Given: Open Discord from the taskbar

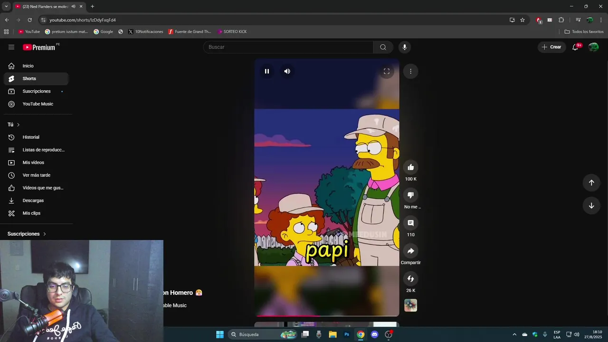Looking at the screenshot, I should (374, 334).
